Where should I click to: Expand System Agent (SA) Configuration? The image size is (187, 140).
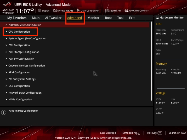coord(27,39)
